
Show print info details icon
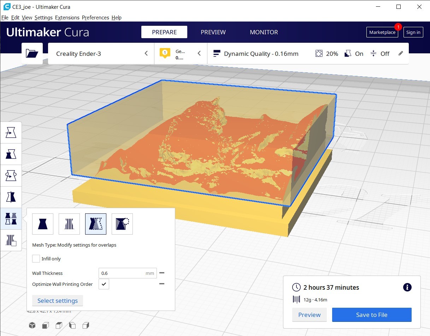pyautogui.click(x=407, y=287)
